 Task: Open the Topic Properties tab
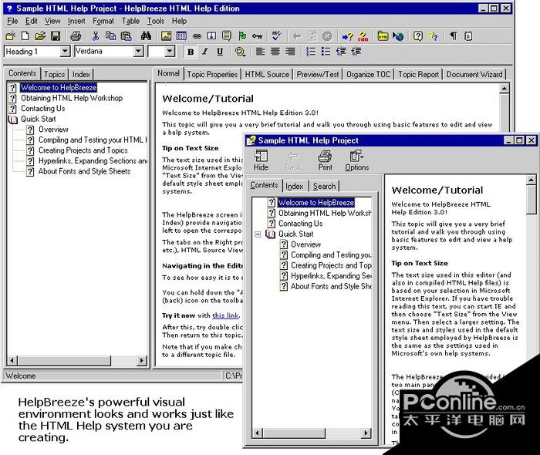click(x=212, y=74)
